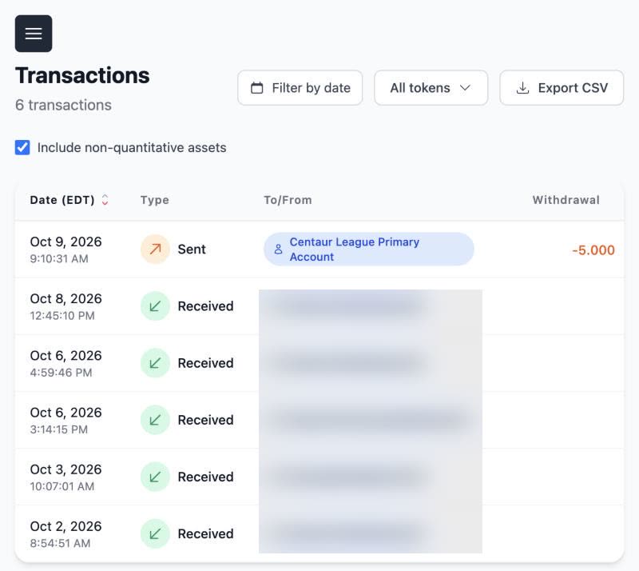Click the person icon in Centaur League badge

pyautogui.click(x=278, y=249)
